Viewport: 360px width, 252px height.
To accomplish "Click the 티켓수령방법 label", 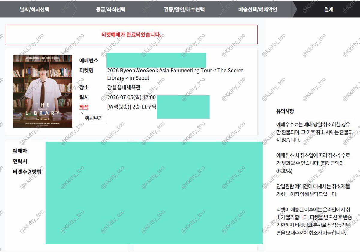I will 27,172.
